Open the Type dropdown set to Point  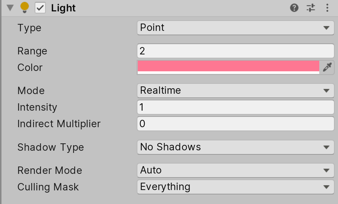pyautogui.click(x=235, y=28)
